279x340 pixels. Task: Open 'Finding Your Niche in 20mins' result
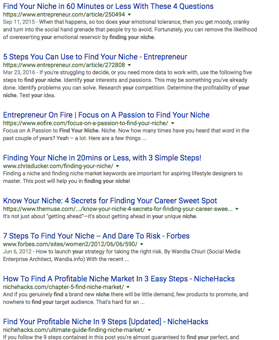(x=102, y=158)
